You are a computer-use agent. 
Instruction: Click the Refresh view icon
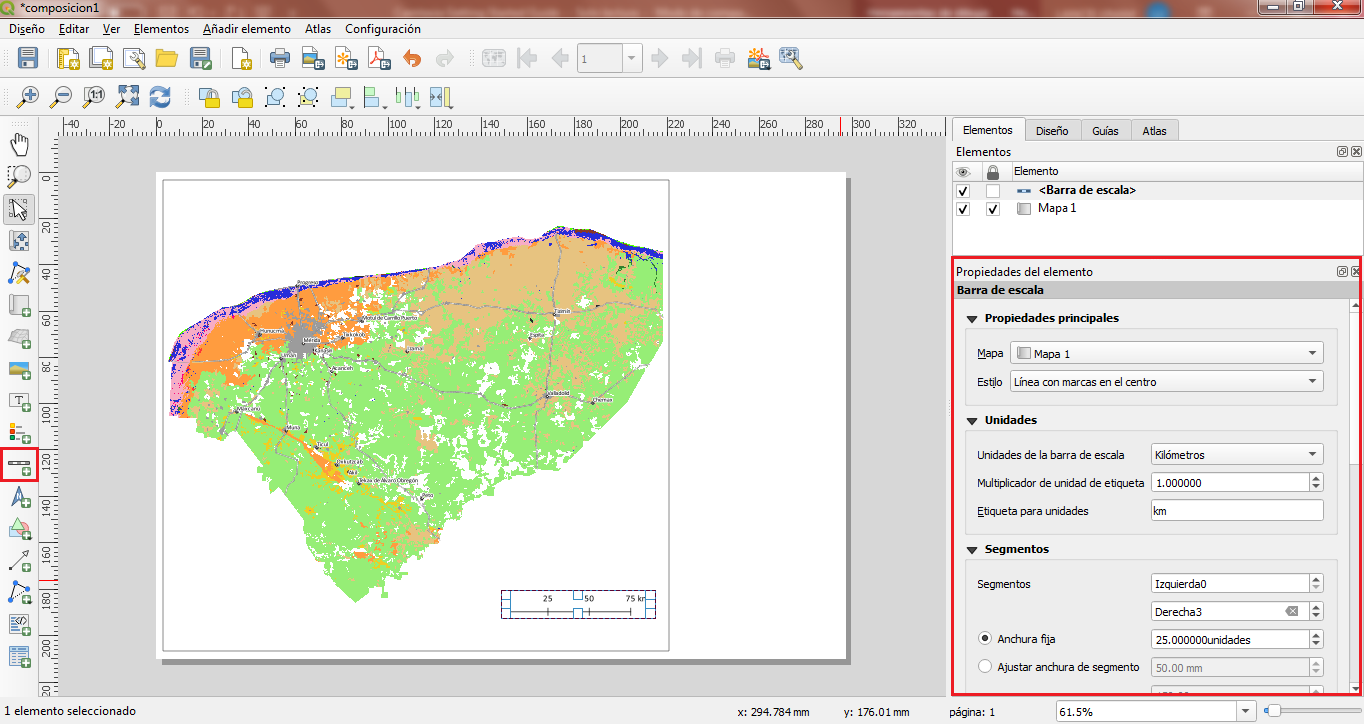pos(160,97)
